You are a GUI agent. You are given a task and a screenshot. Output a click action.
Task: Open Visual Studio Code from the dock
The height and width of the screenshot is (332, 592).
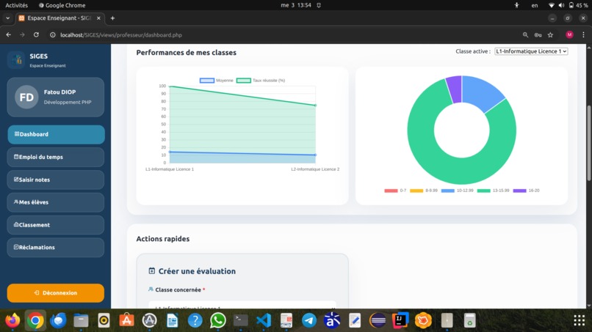(264, 321)
